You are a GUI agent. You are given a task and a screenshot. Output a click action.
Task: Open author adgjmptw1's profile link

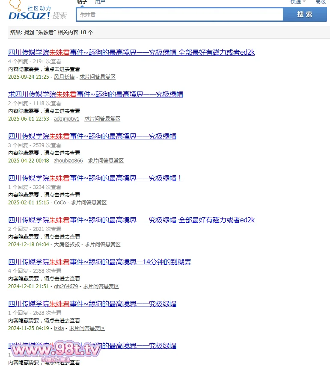(x=67, y=119)
